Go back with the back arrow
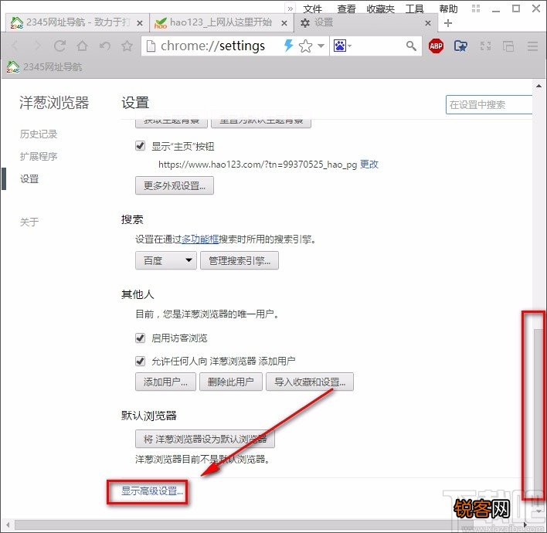The image size is (547, 533). (x=15, y=46)
